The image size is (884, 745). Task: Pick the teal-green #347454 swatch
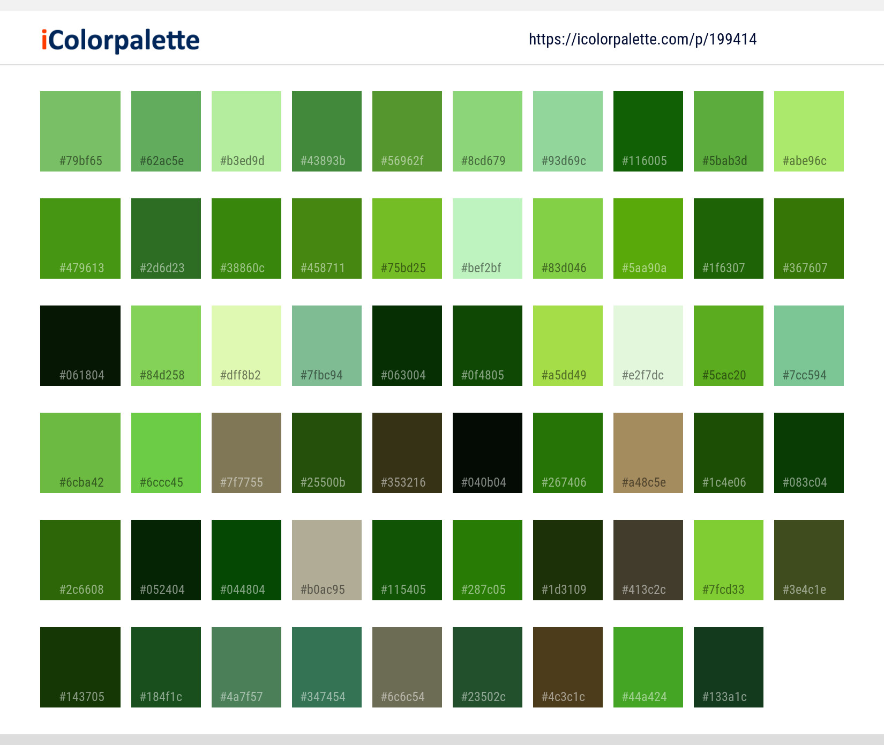click(x=327, y=667)
